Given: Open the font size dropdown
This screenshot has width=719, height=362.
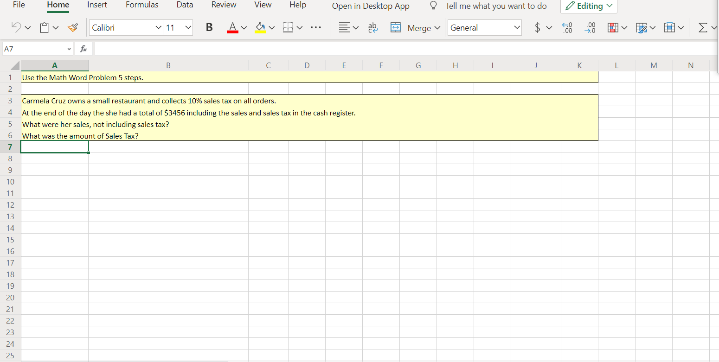Looking at the screenshot, I should pos(187,27).
